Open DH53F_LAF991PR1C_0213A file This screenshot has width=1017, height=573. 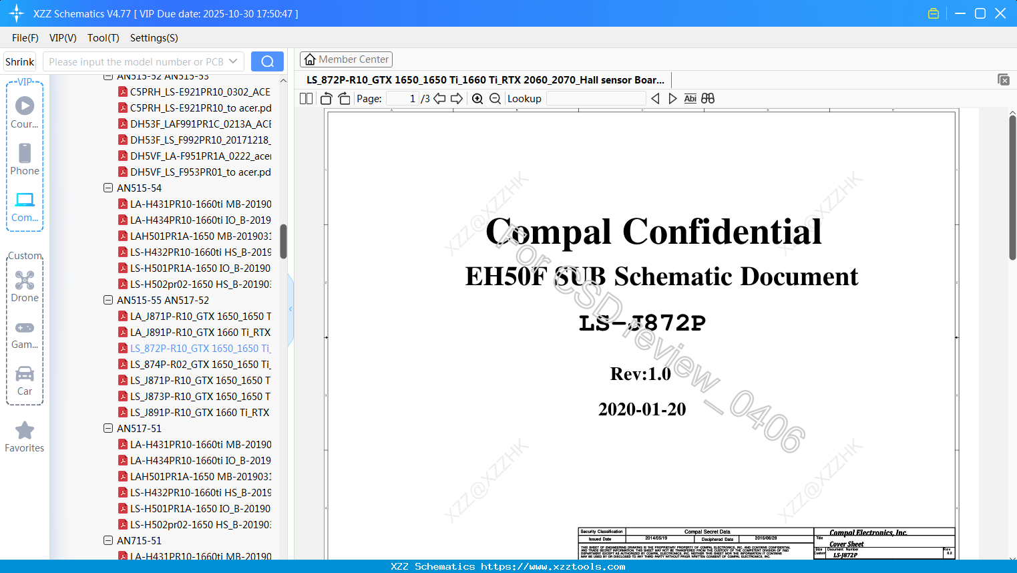[201, 124]
